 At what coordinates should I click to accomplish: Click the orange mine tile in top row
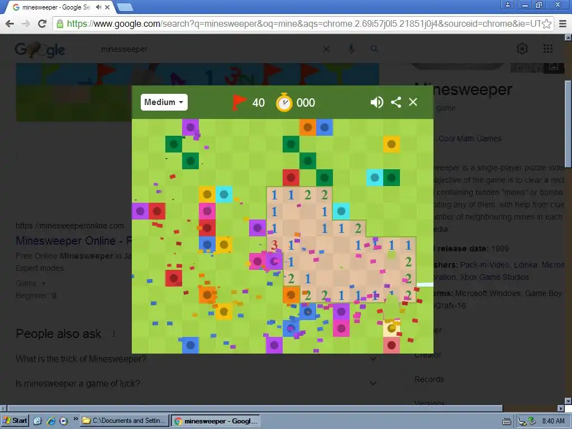point(308,127)
